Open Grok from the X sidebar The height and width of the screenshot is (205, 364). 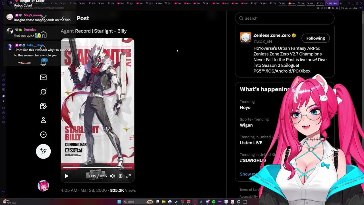(43, 92)
